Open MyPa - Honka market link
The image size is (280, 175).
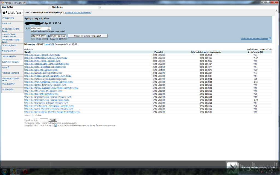(x=42, y=61)
